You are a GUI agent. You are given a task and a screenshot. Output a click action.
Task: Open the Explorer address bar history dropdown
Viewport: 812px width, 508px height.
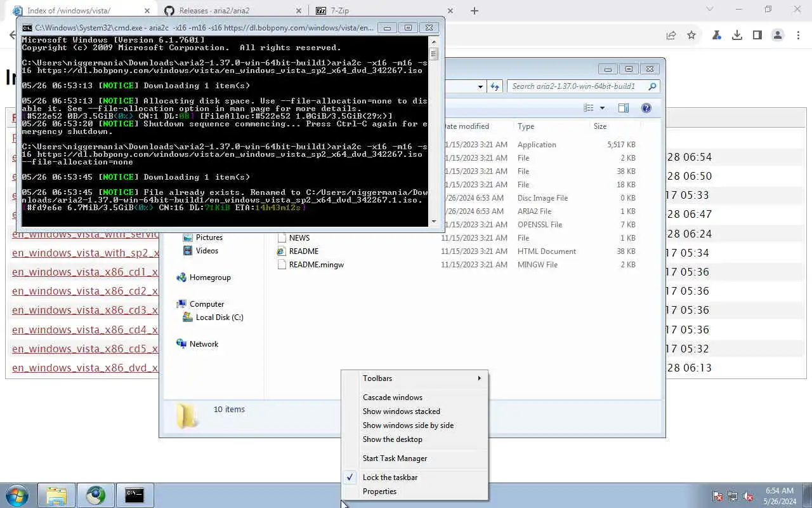480,86
